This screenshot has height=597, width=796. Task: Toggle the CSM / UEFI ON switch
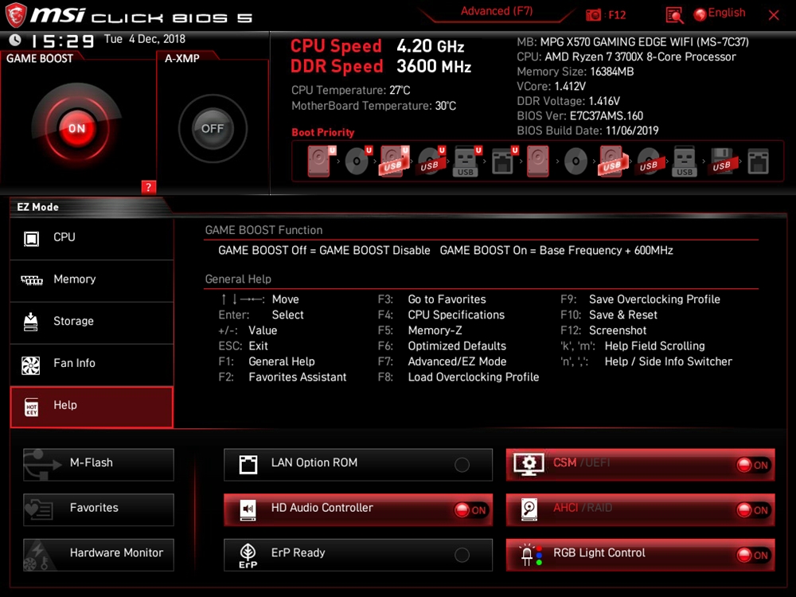coord(753,465)
